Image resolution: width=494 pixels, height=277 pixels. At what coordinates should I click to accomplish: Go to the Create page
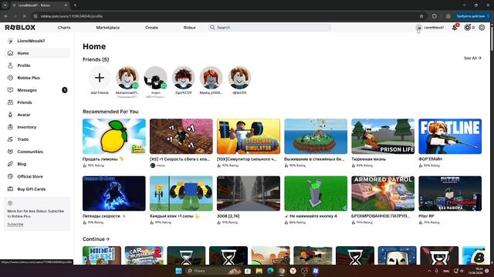[x=151, y=28]
